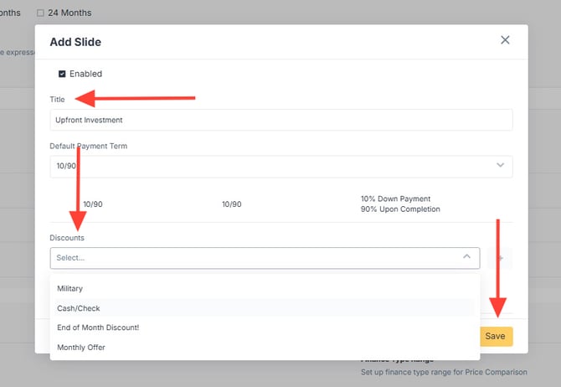Click the Enabled label text
The height and width of the screenshot is (387, 561).
(85, 74)
